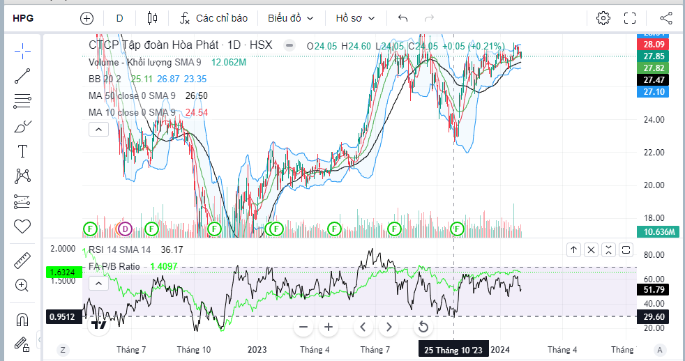Select the trend line drawing tool

(x=22, y=76)
